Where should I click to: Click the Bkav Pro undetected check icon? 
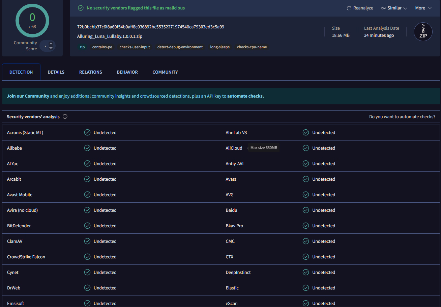(306, 226)
